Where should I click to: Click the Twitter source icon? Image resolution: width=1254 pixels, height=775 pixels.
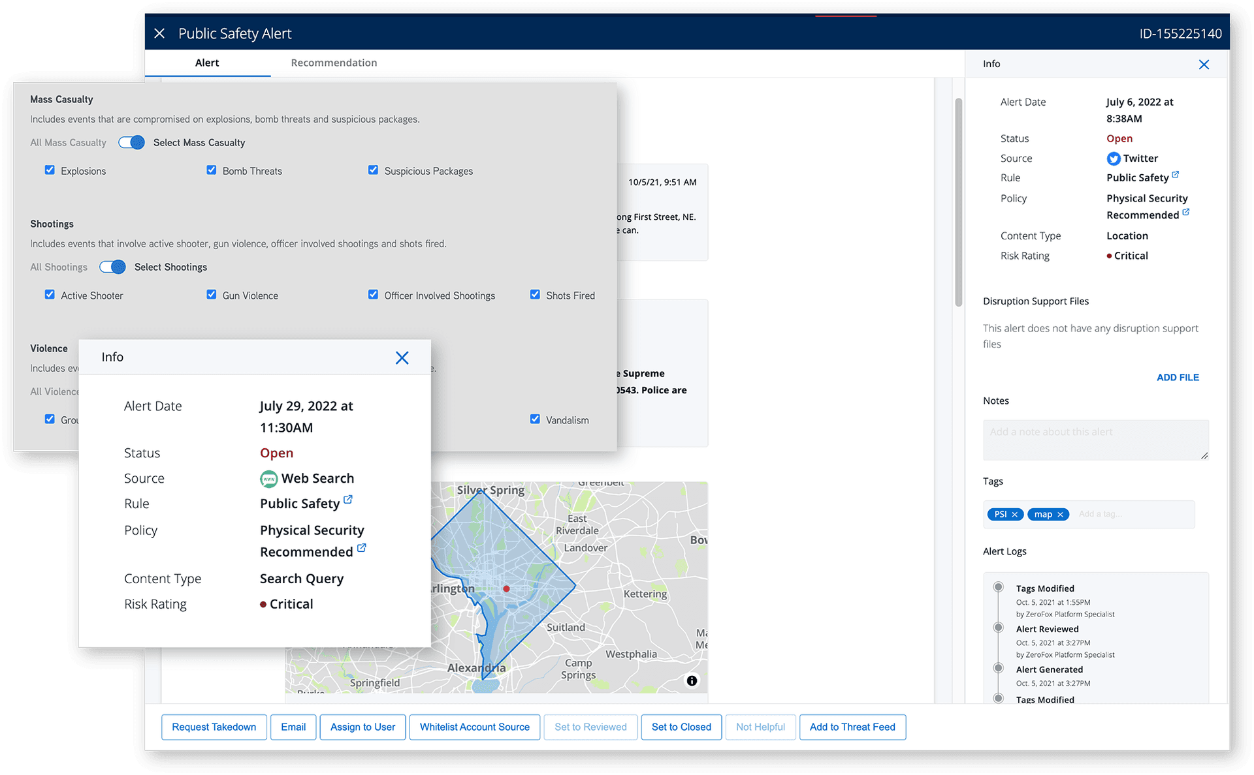1114,159
